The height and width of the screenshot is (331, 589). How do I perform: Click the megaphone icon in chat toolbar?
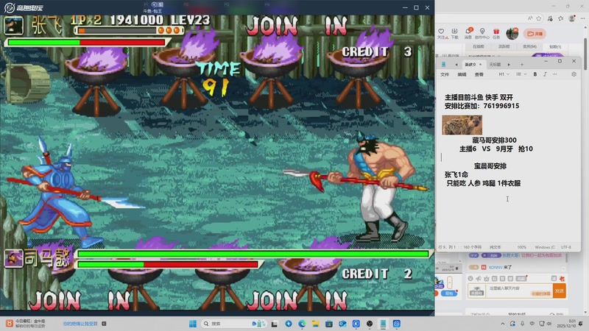click(x=478, y=279)
